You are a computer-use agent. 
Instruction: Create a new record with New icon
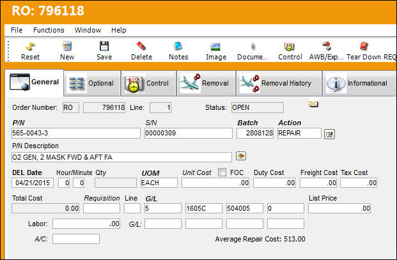pyautogui.click(x=67, y=46)
